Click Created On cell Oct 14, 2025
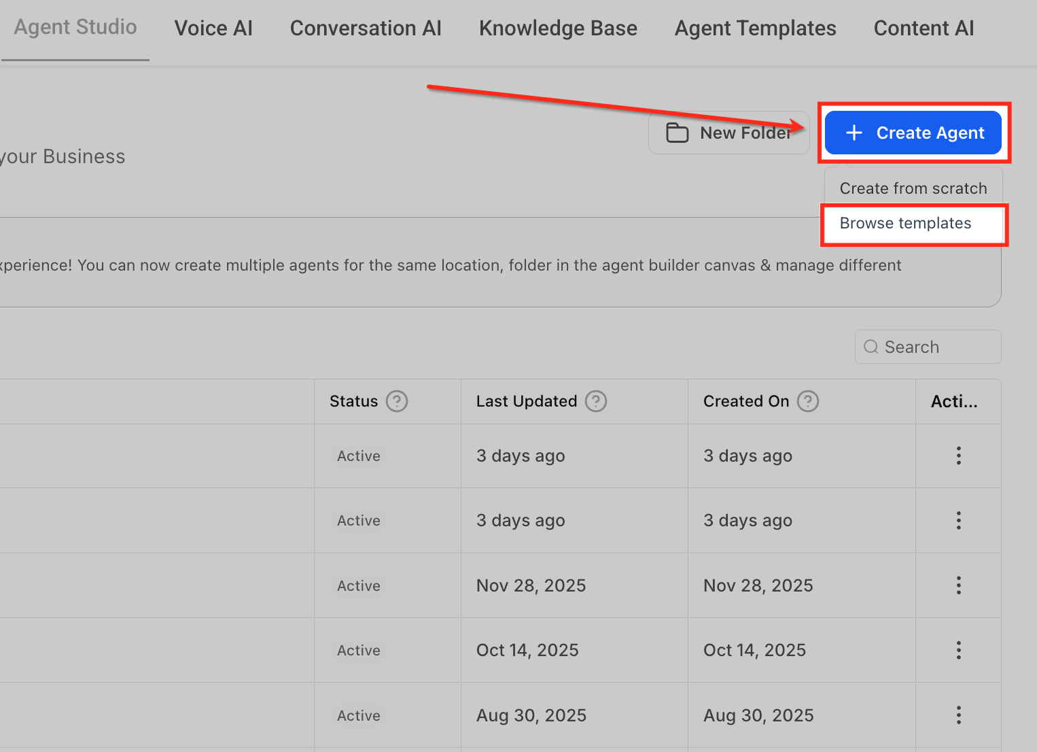The width and height of the screenshot is (1037, 752). click(755, 650)
